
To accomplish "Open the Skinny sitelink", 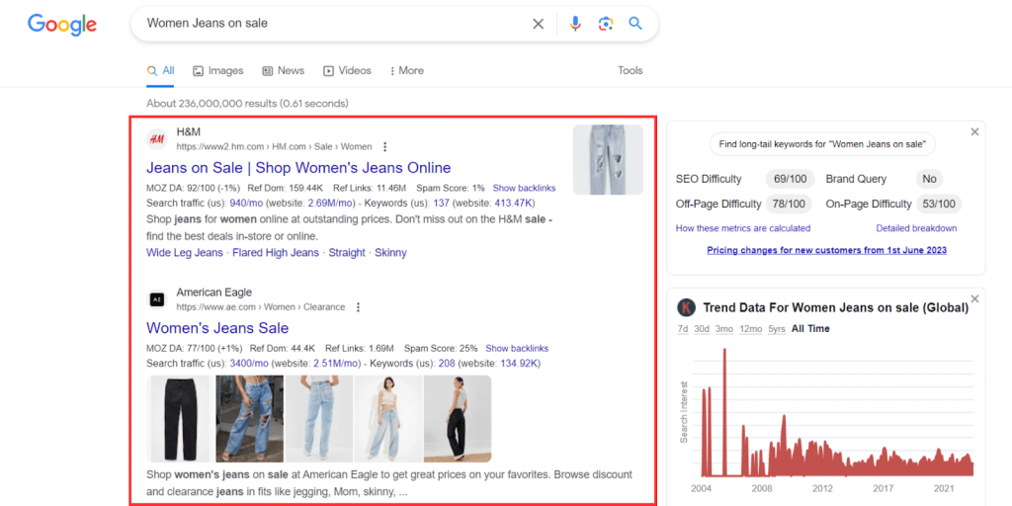I will [390, 253].
